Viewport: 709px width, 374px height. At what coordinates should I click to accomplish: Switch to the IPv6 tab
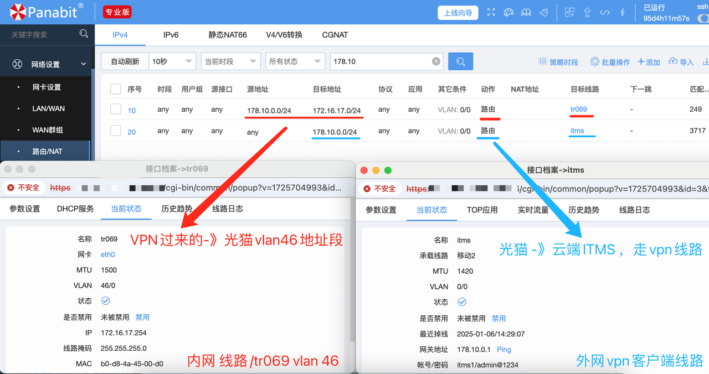(x=171, y=34)
